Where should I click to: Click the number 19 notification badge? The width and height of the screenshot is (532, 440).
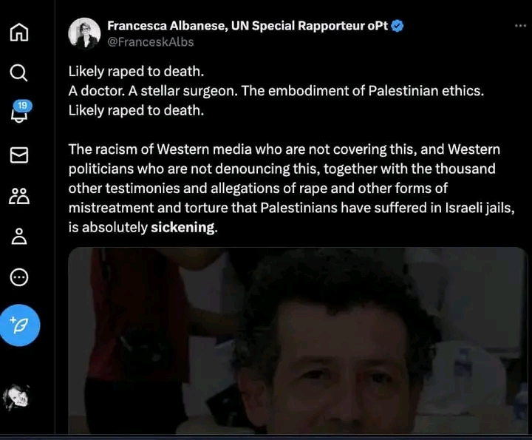[x=22, y=105]
